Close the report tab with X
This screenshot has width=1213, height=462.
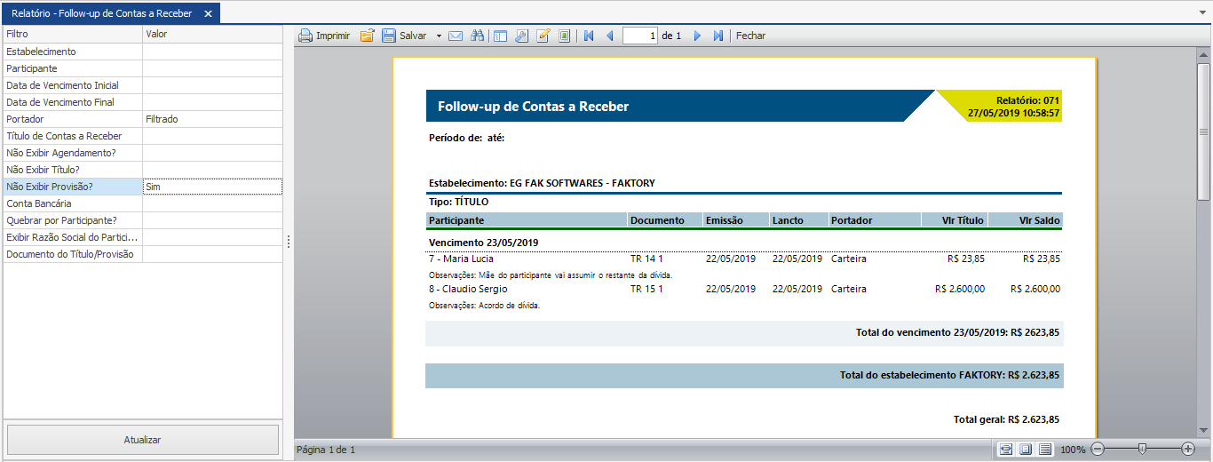pos(208,13)
